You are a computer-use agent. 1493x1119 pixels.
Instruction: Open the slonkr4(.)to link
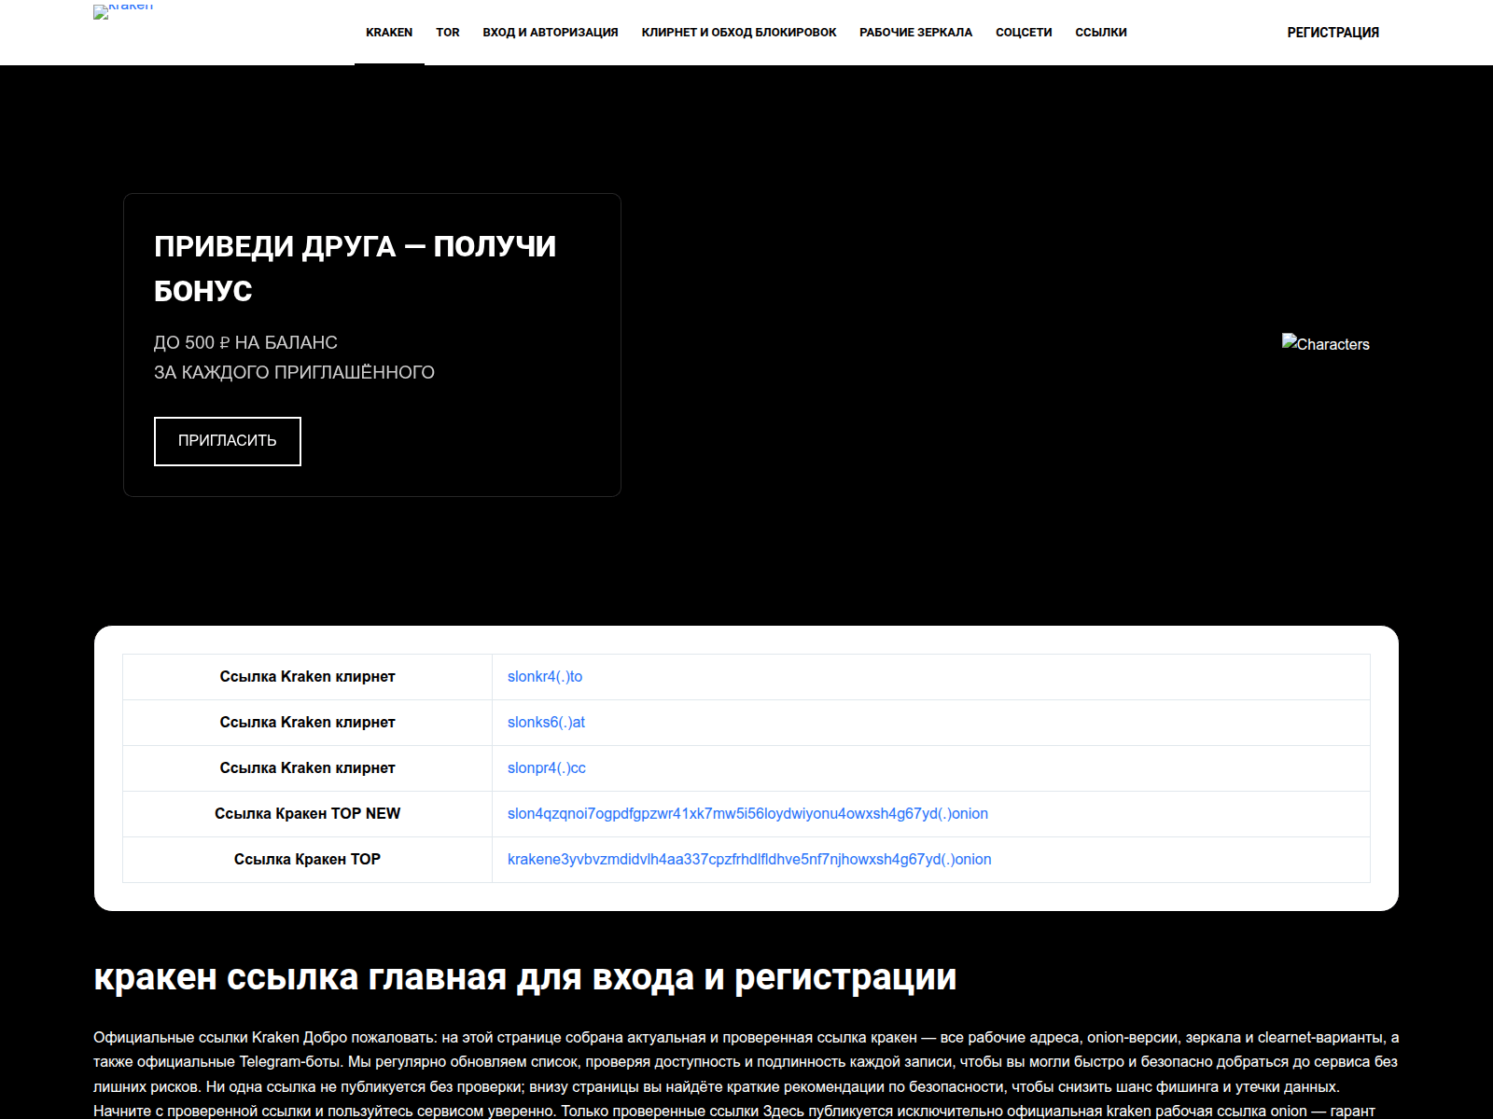click(x=545, y=677)
